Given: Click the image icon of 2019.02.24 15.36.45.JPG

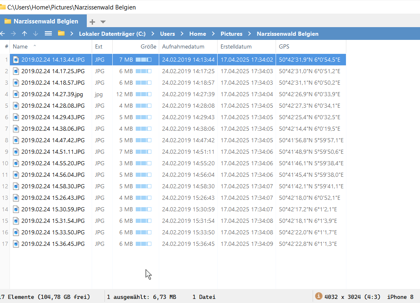Looking at the screenshot, I should point(16,244).
